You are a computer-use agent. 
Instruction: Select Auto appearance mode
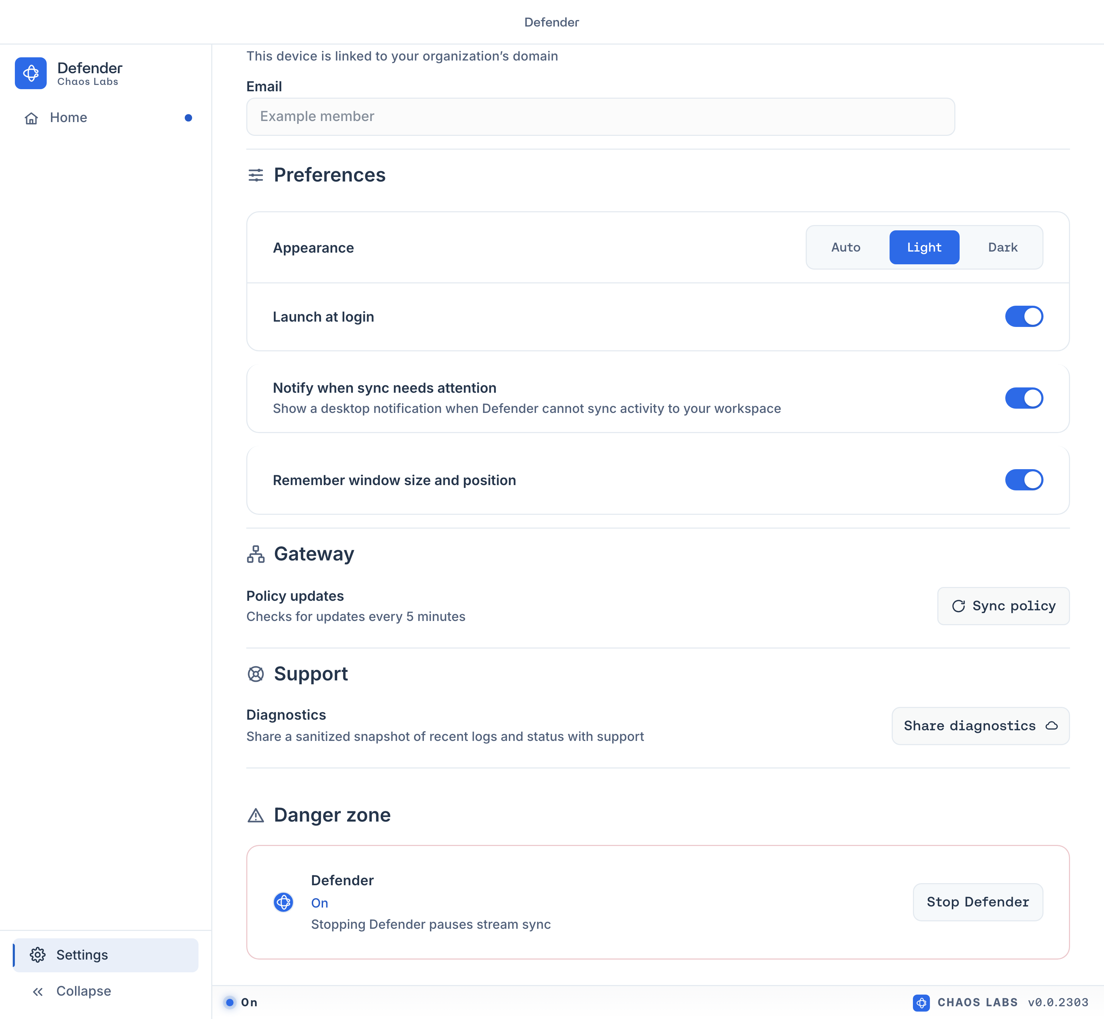pos(845,247)
